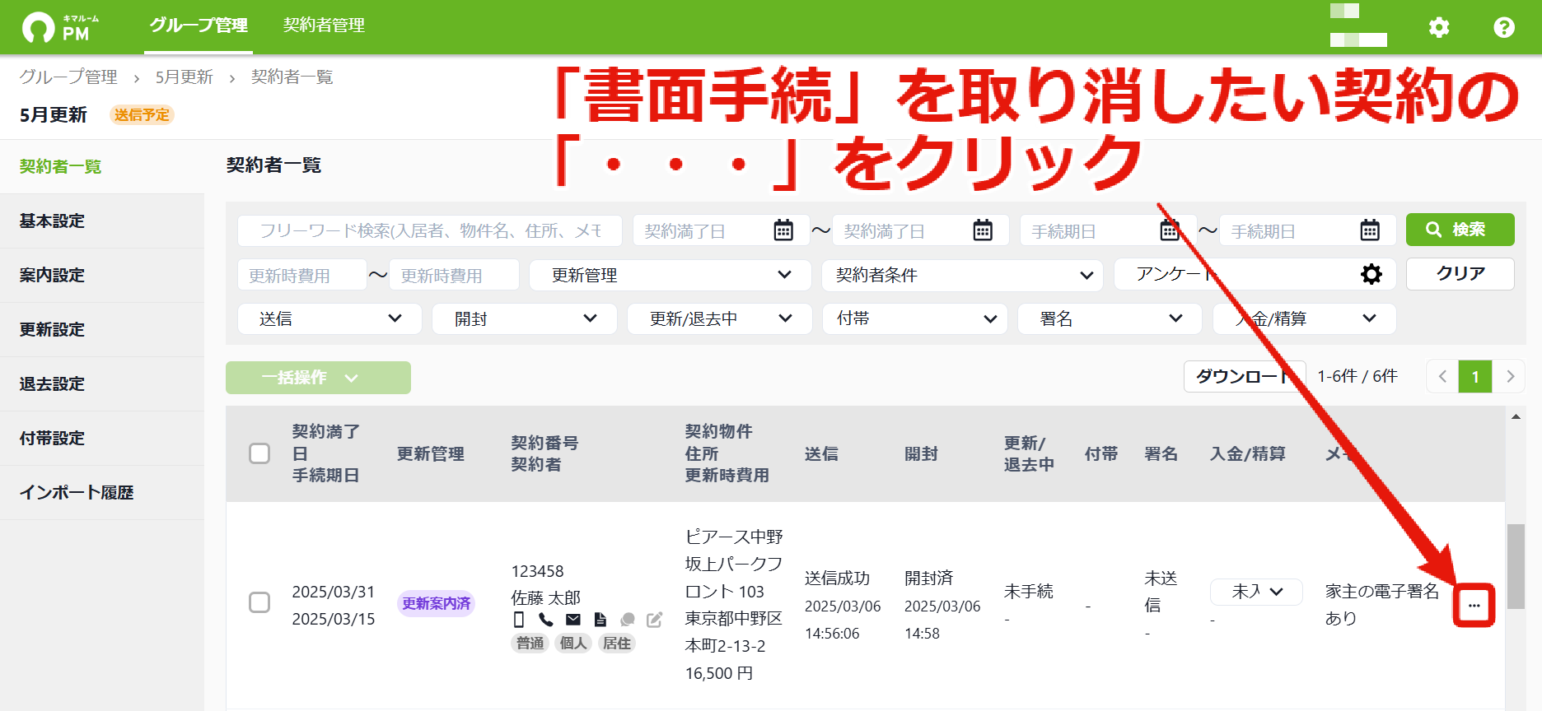The height and width of the screenshot is (711, 1542).
Task: Click the three-dot menu for 佐藤 太郎
Action: pos(1474,605)
